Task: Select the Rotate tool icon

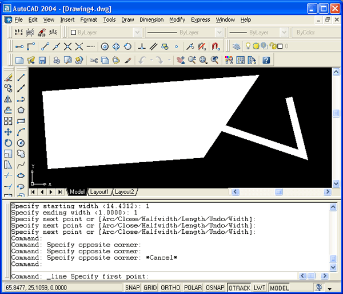Action: [x=8, y=143]
